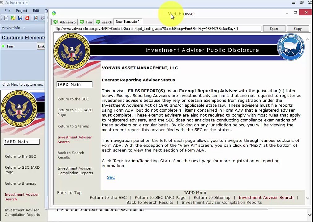Screen dimensions: 313x222
Task: Open the Project menu
Action: (x=21, y=10)
